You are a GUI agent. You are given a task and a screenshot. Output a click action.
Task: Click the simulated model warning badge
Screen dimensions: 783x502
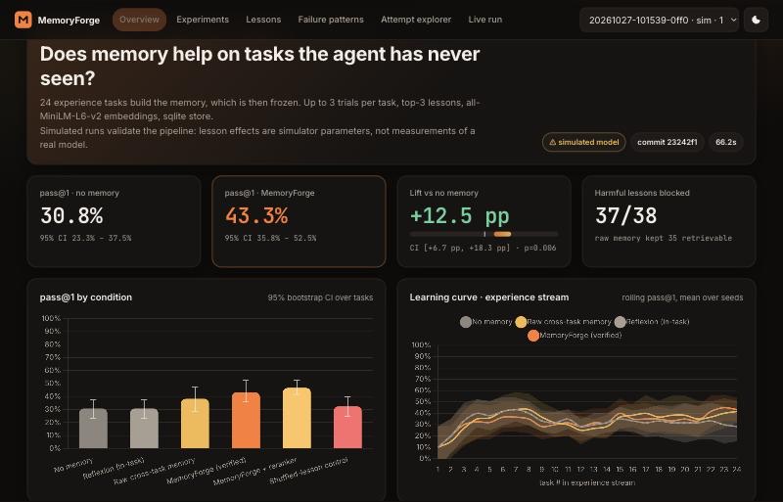(583, 142)
